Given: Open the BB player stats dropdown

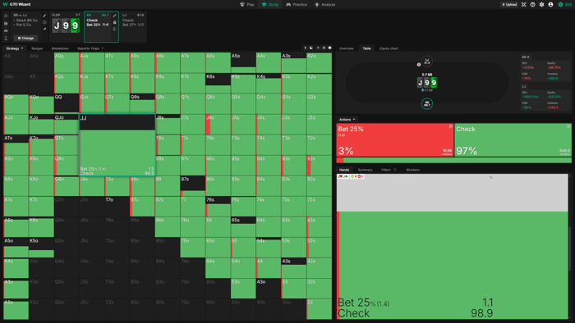Looking at the screenshot, I should 526,57.
